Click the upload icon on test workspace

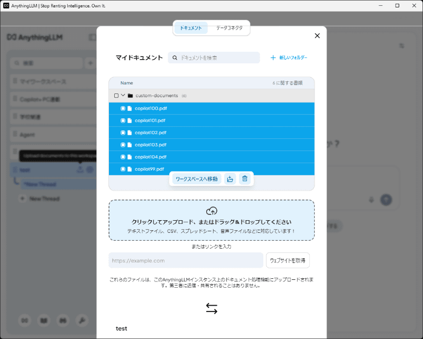coord(80,169)
